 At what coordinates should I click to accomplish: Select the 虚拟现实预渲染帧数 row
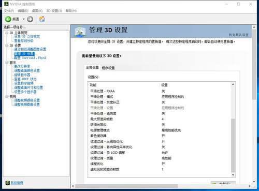[x=160, y=169]
